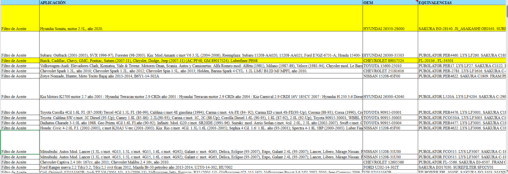Select the 'PUROLATOR PER-2781. LYS LF1616' cell
The height and width of the screenshot is (174, 508).
coord(461,71)
